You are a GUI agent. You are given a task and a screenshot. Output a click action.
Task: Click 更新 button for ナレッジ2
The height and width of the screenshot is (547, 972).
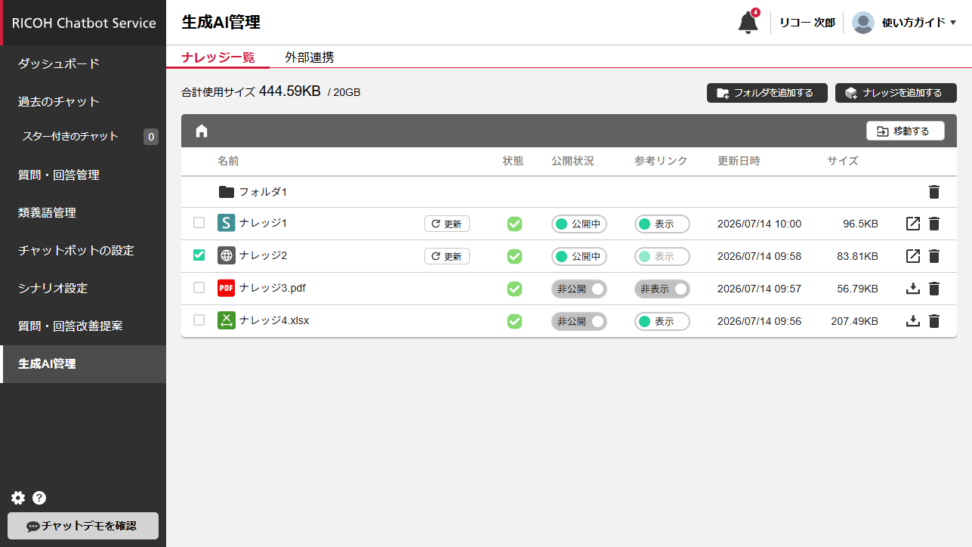click(447, 256)
